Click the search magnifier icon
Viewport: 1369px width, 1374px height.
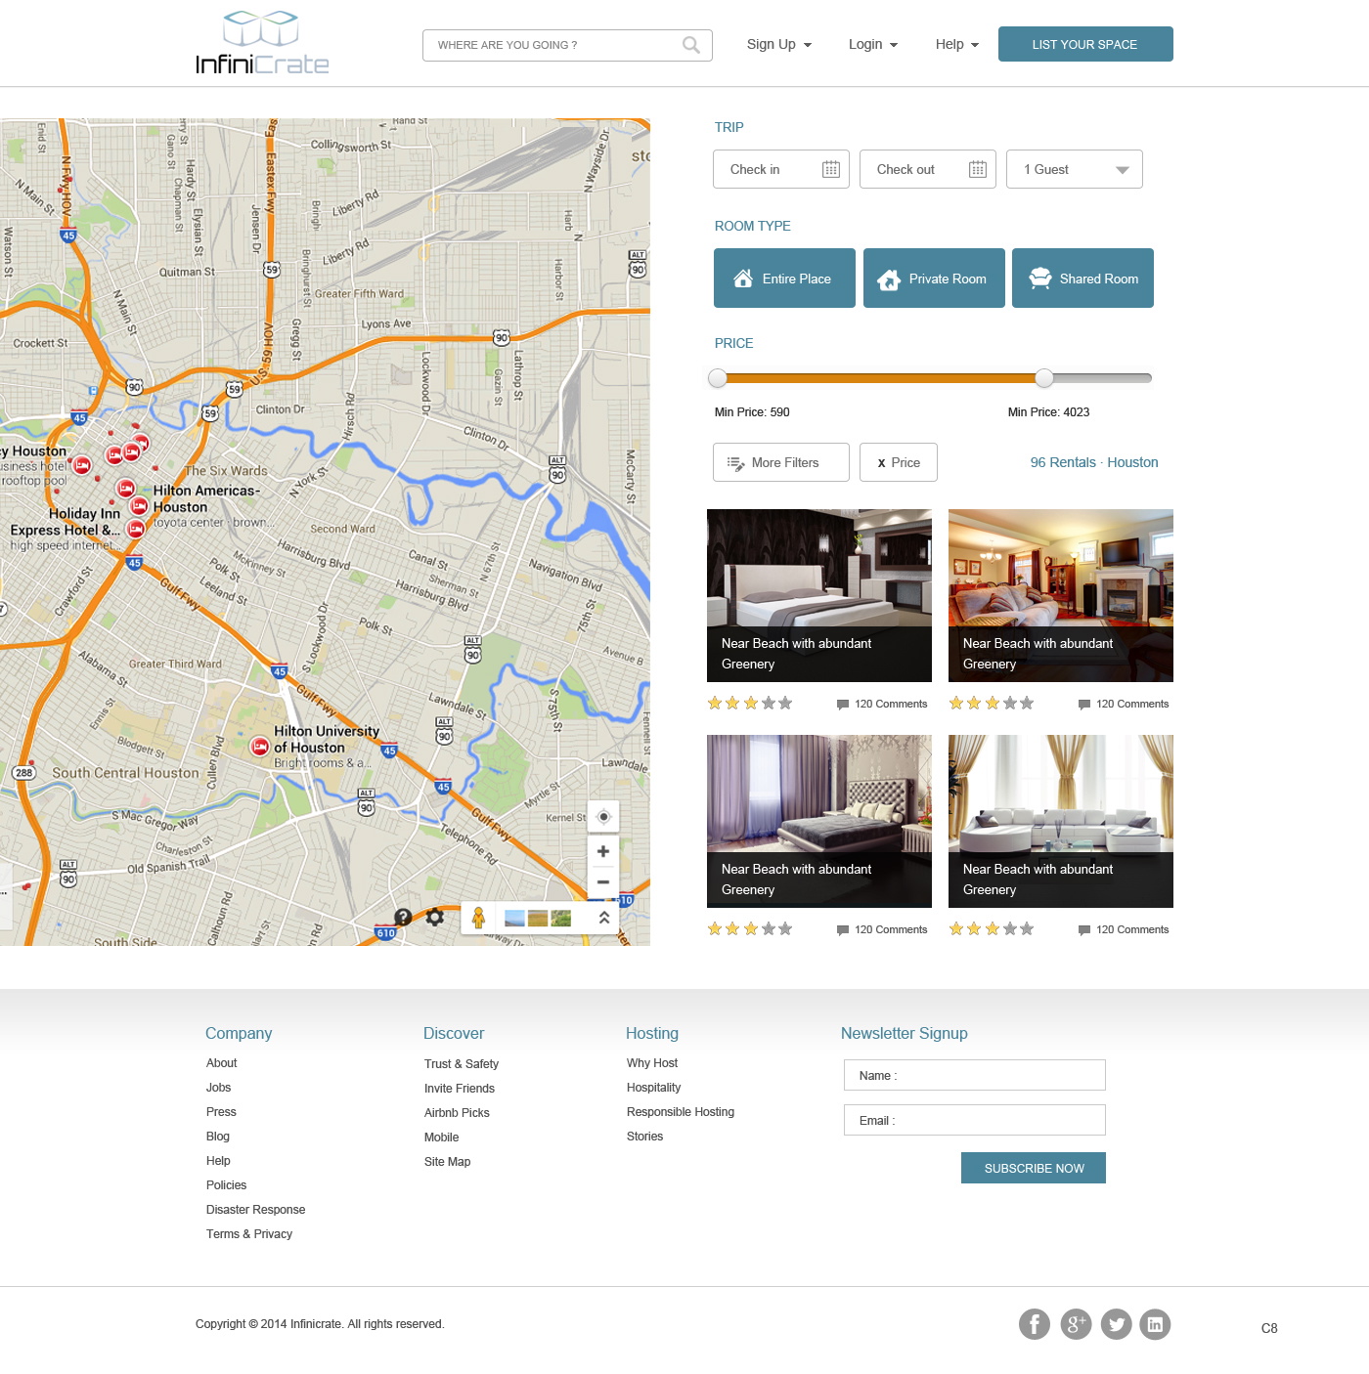pos(691,45)
